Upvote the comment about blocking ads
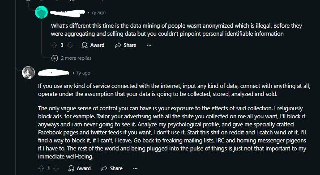 click(x=41, y=168)
